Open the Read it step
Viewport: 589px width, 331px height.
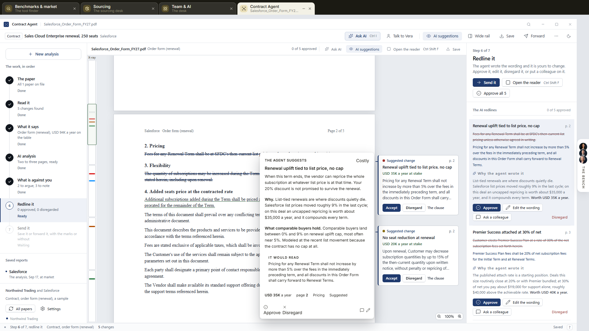click(x=44, y=108)
